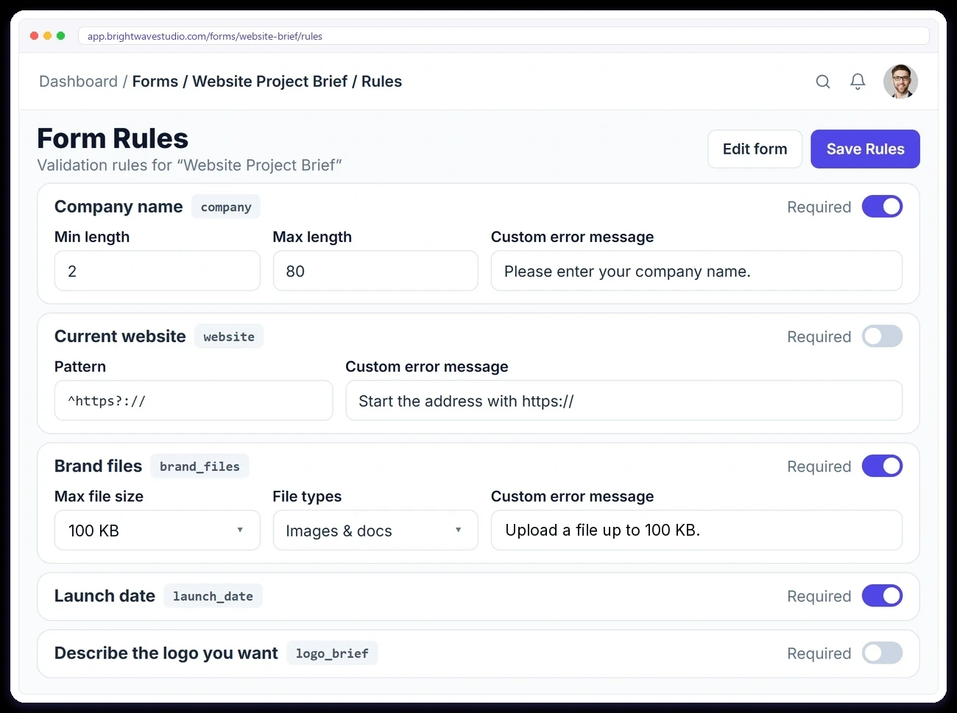
Task: Turn off Required for Brand files
Action: click(882, 466)
